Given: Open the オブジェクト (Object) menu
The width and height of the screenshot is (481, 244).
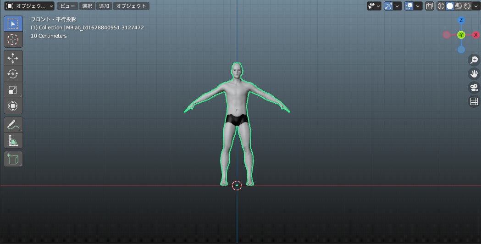Looking at the screenshot, I should (131, 6).
